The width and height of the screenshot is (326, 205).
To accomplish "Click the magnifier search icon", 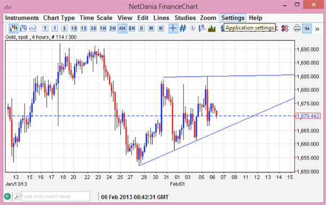I will 17,196.
